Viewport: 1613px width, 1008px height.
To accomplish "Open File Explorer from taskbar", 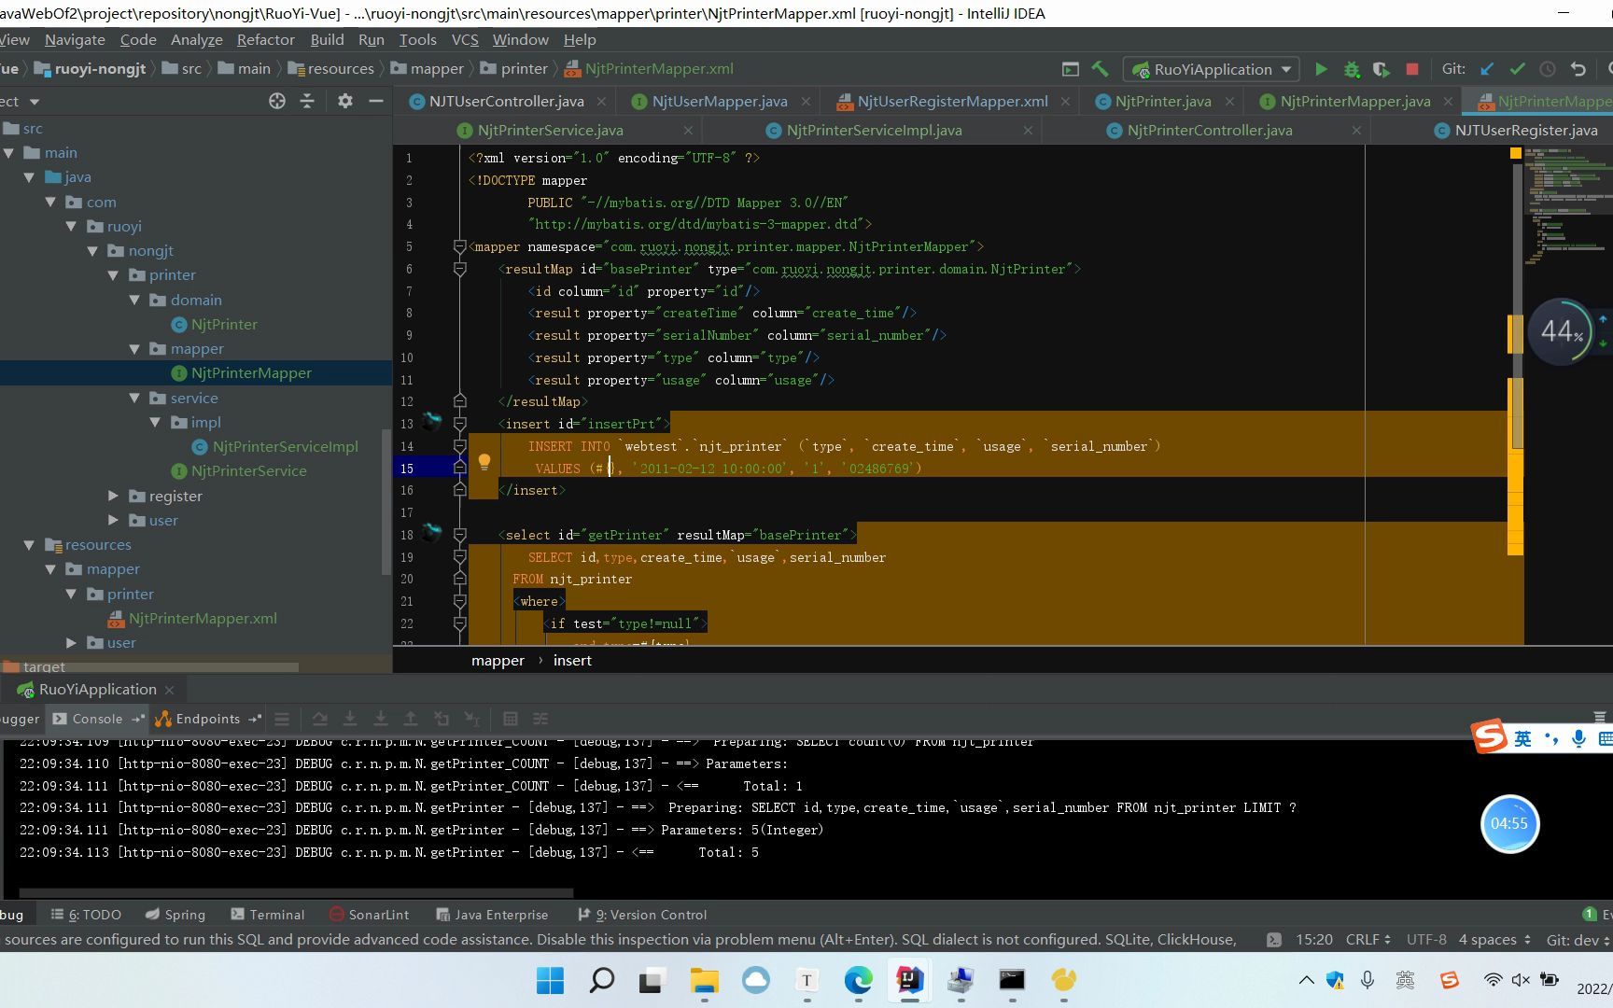I will coord(705,980).
